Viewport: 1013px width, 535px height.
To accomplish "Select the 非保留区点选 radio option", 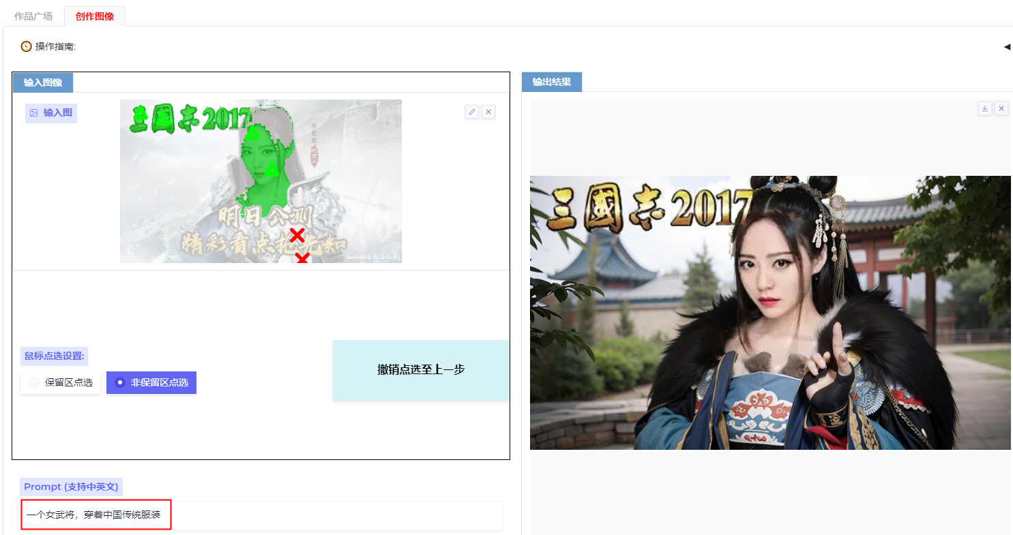I will tap(151, 382).
